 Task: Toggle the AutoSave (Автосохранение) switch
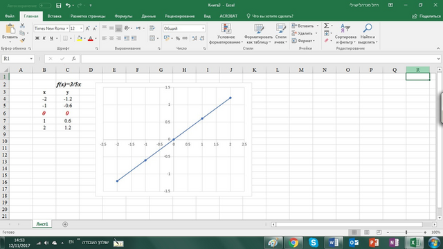(45, 6)
